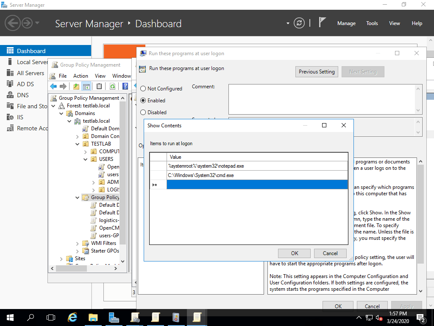Launch Internet Explorer from the taskbar
The width and height of the screenshot is (434, 326).
[72, 317]
